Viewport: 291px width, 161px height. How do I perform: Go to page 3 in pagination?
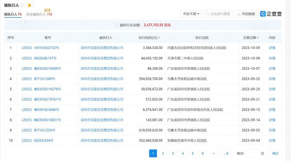(173, 154)
